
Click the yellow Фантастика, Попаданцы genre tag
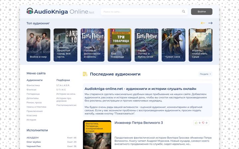98,127
